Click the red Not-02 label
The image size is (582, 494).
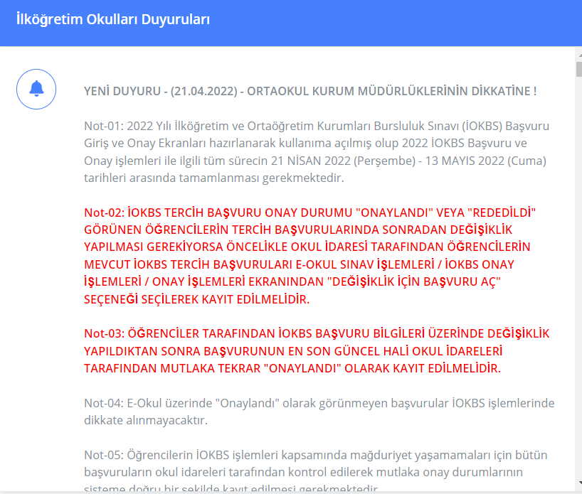pos(103,213)
